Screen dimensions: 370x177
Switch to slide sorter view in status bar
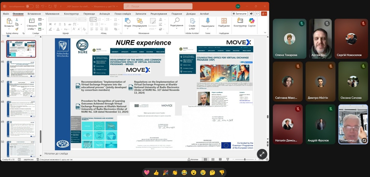213,159
